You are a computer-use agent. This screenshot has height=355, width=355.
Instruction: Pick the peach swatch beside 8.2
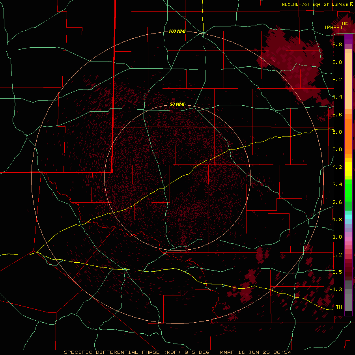(x=348, y=81)
